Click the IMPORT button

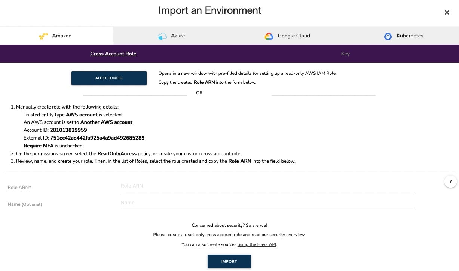pyautogui.click(x=229, y=261)
